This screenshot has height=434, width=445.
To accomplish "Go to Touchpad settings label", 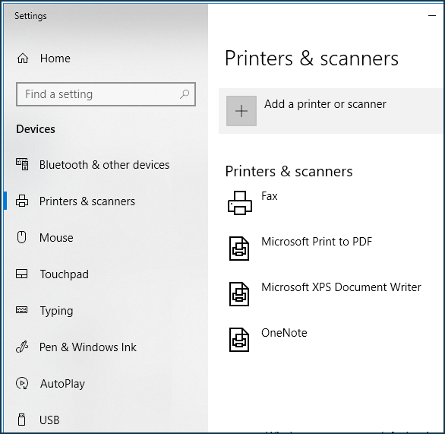I will (64, 274).
